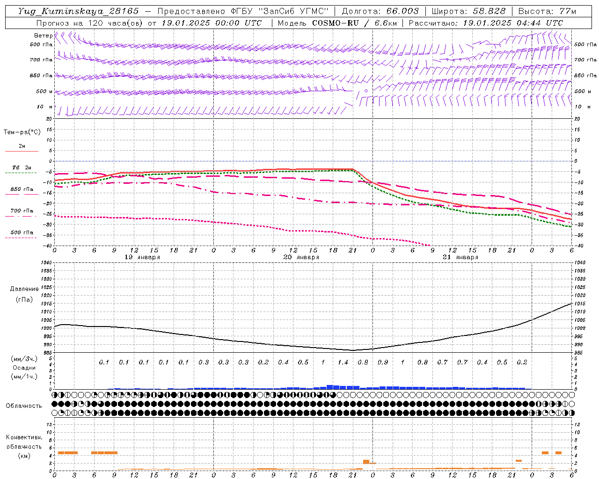Click the 850 гПа entry in the temperature legend
Image resolution: width=599 pixels, height=479 pixels.
pyautogui.click(x=22, y=189)
